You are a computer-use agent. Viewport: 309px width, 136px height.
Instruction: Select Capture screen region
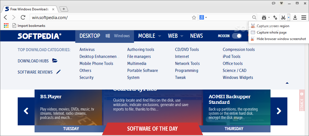click(279, 26)
